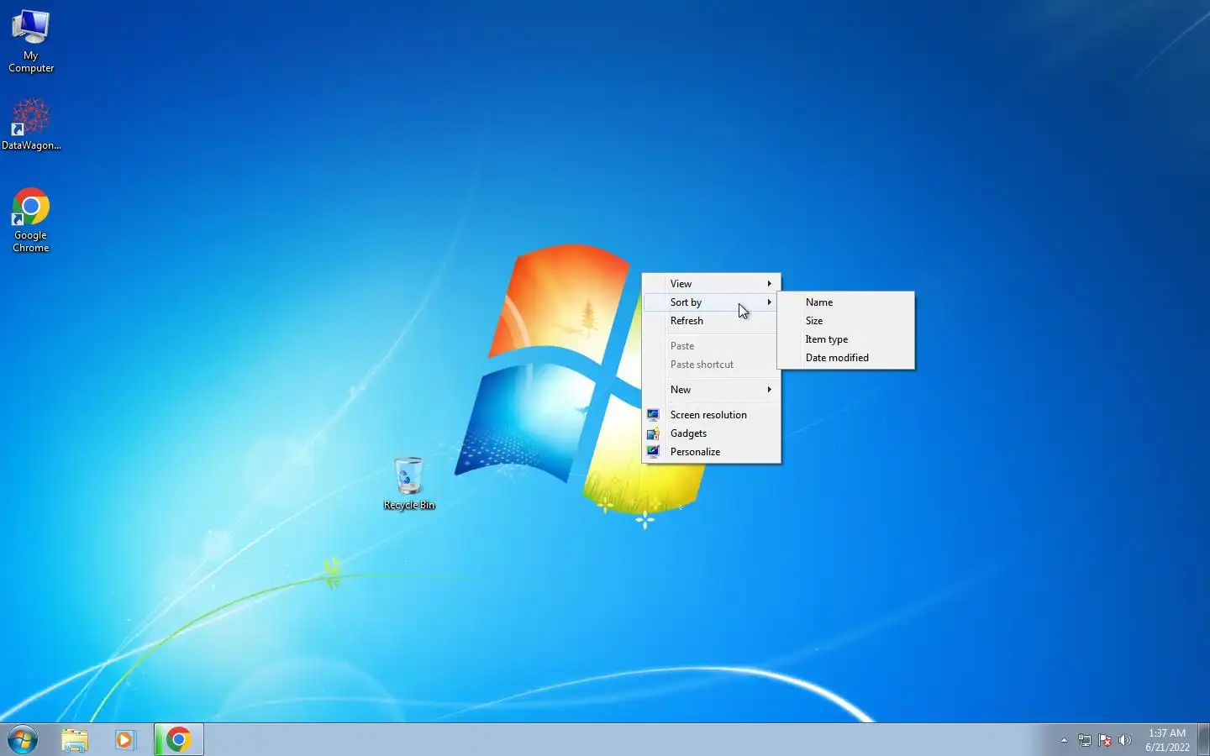This screenshot has width=1210, height=756.
Task: Expand the New submenu
Action: 711,390
